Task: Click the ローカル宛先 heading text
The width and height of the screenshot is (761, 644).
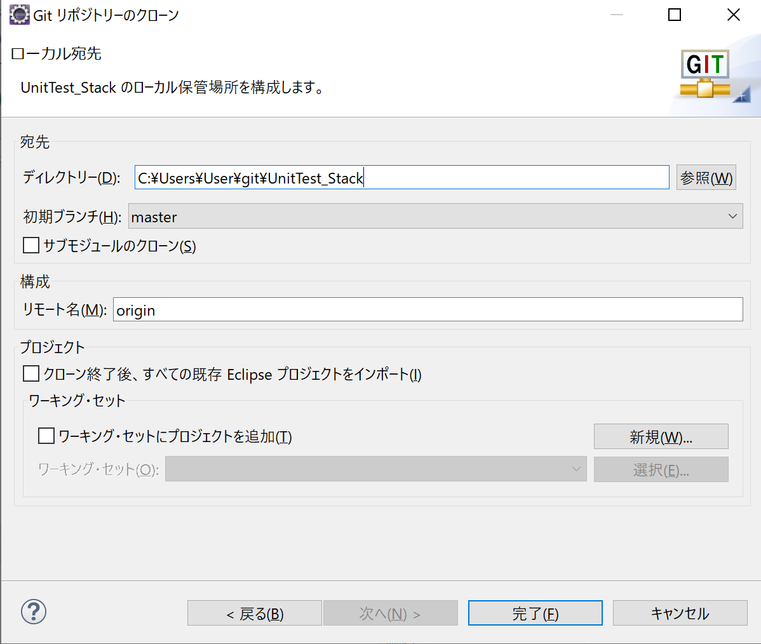Action: coord(56,53)
